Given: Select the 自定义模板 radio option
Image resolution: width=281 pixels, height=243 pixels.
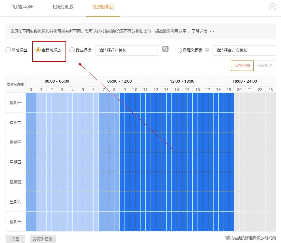Looking at the screenshot, I should coord(179,50).
